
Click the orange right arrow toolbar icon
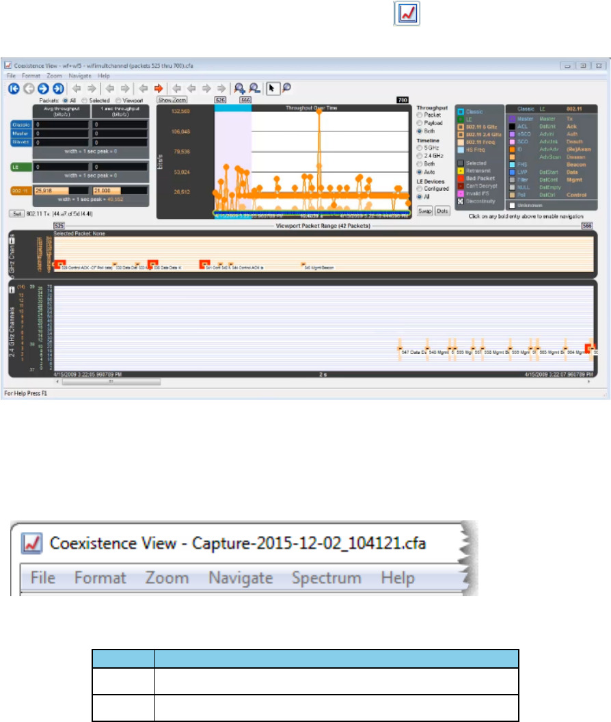[158, 88]
